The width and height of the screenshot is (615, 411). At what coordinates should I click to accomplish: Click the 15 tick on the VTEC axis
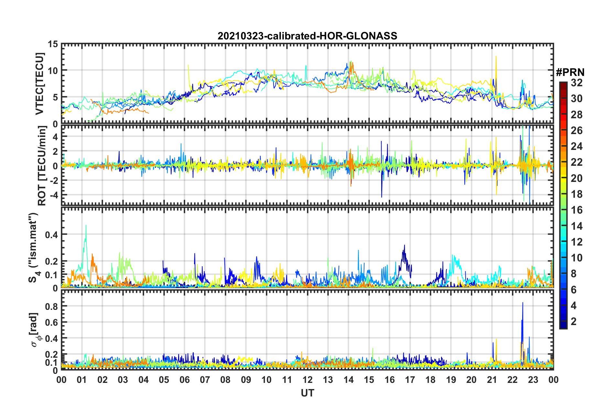click(x=53, y=44)
